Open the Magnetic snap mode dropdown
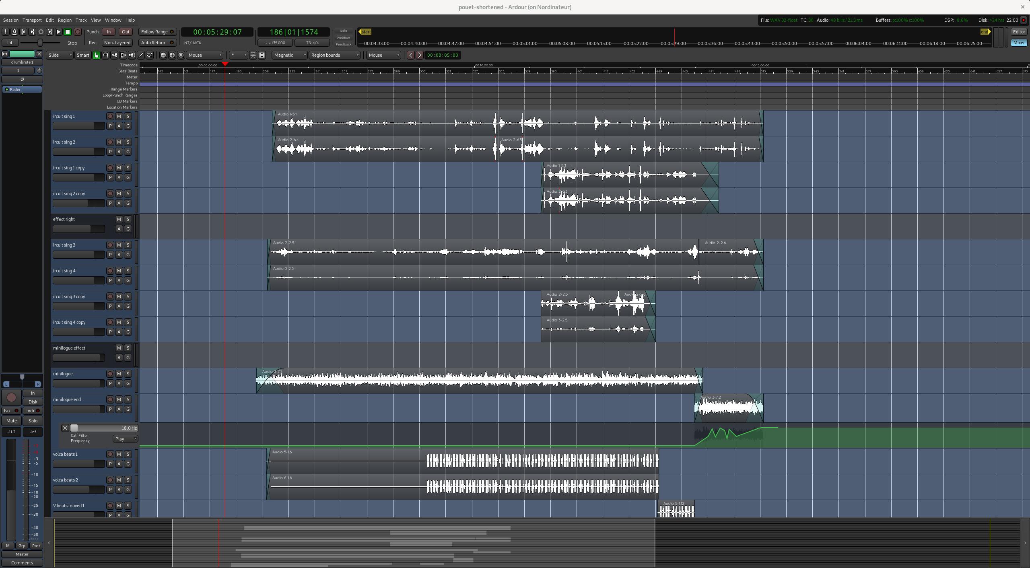1030x568 pixels. click(289, 55)
